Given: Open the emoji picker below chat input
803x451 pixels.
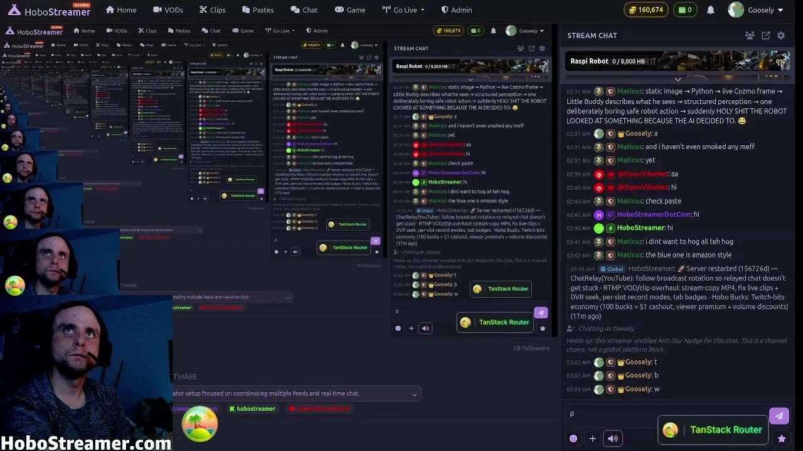Looking at the screenshot, I should (x=573, y=438).
